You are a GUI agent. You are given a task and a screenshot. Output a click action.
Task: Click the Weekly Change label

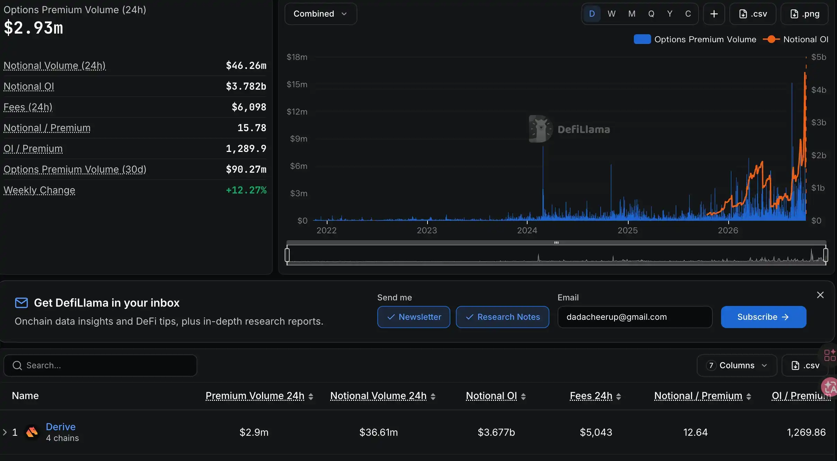39,190
